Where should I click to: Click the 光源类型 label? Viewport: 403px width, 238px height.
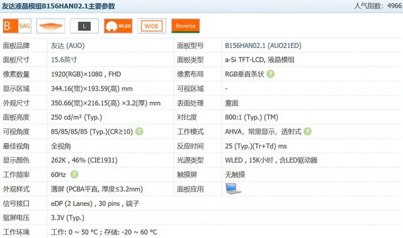[190, 161]
